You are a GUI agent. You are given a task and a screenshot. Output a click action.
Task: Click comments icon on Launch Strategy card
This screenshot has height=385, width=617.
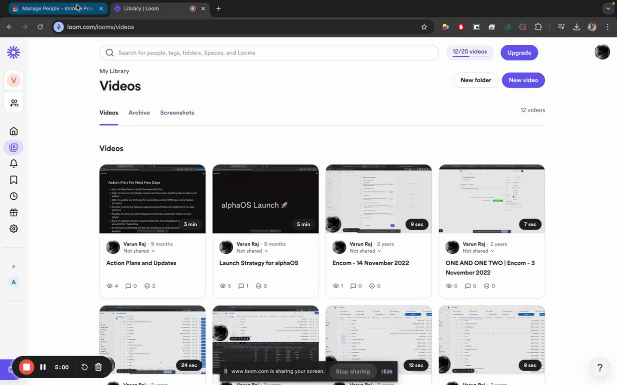click(241, 286)
